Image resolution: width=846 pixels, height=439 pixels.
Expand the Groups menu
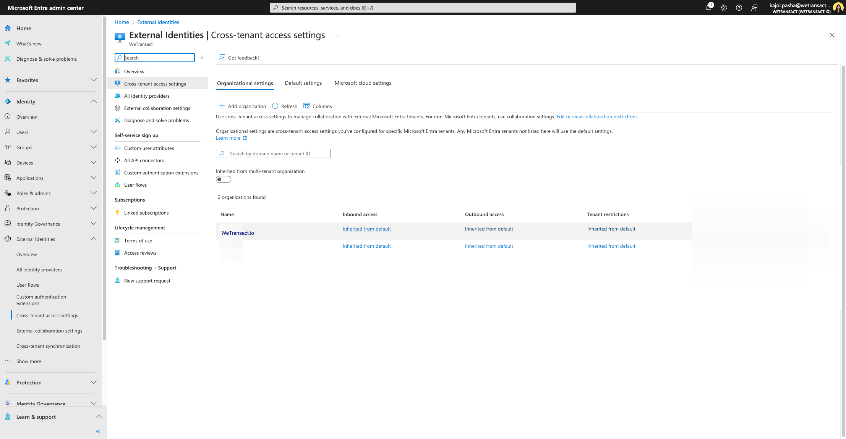94,147
